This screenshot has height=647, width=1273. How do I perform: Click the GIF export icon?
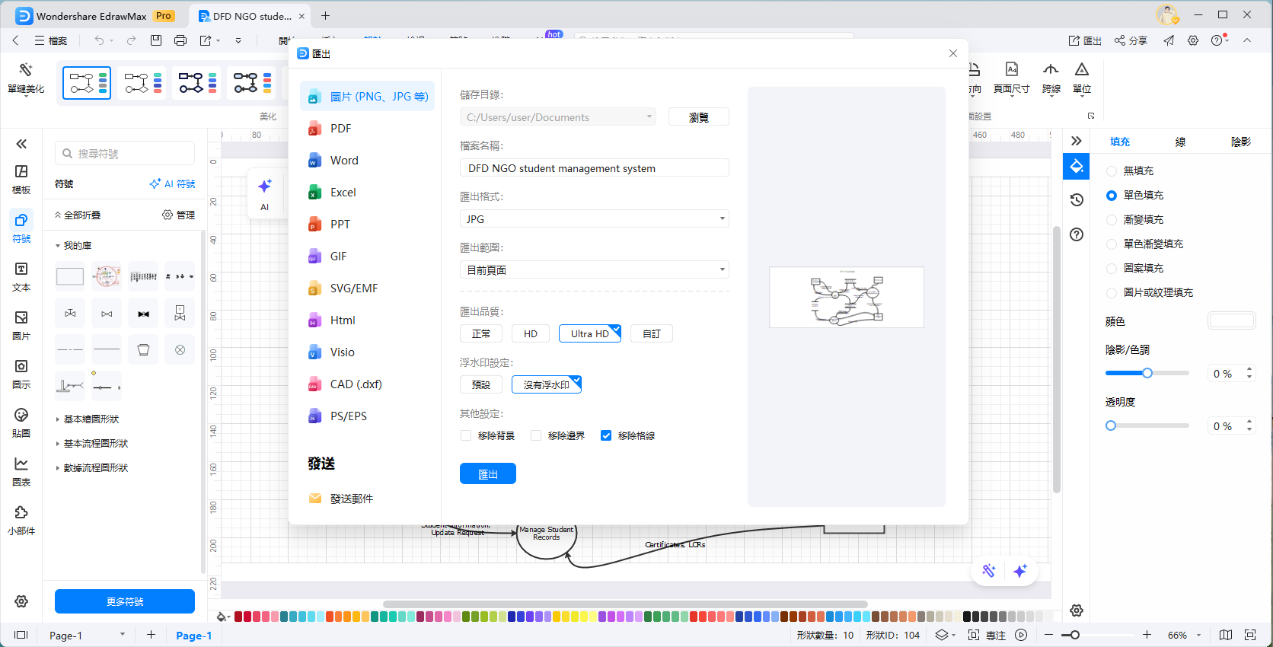(x=314, y=257)
